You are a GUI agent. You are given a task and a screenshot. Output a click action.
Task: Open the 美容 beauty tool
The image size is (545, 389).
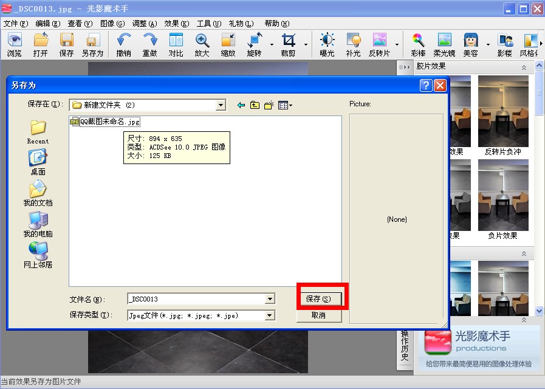point(471,44)
